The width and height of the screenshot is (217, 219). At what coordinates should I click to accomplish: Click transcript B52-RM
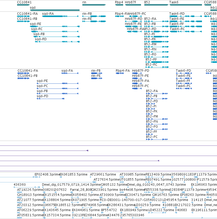(157, 47)
